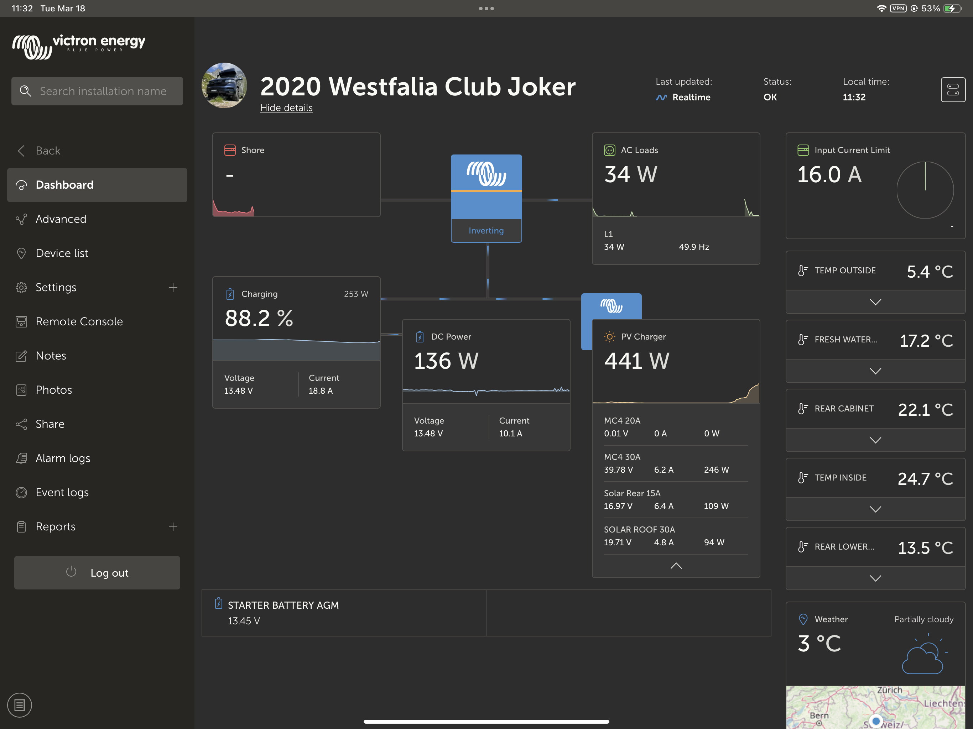Click the Log out power icon

[x=71, y=572]
